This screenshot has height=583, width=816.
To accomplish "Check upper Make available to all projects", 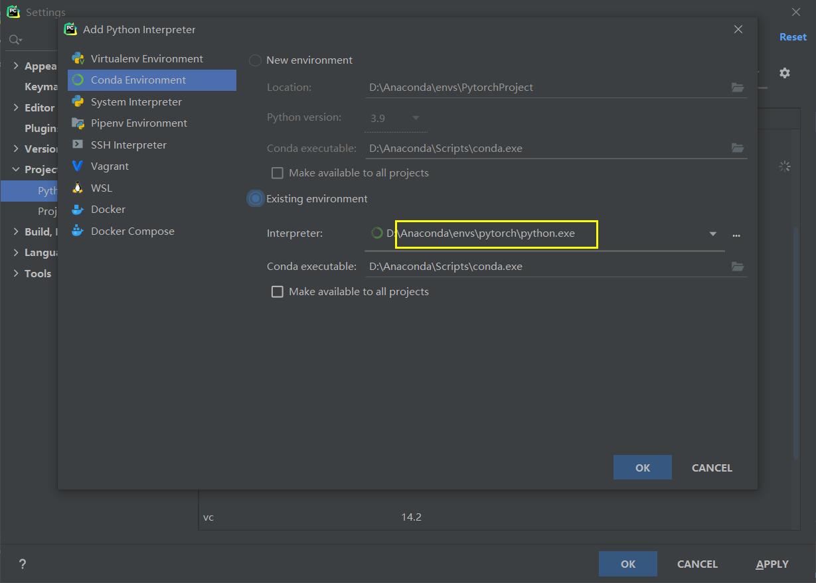I will click(278, 173).
